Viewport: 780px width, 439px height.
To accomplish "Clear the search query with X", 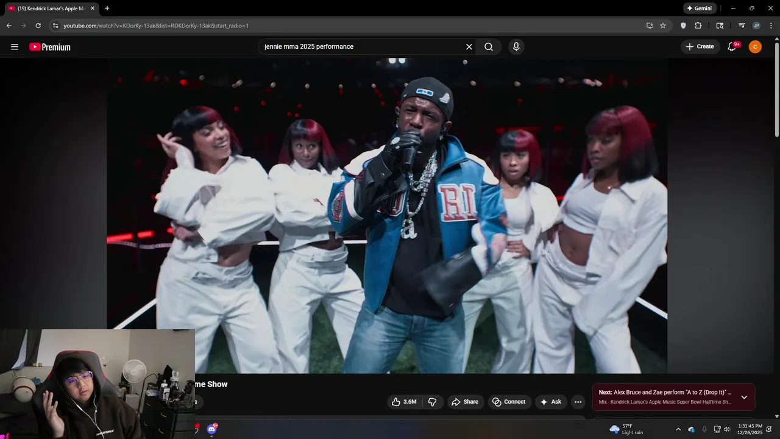I will (x=469, y=47).
